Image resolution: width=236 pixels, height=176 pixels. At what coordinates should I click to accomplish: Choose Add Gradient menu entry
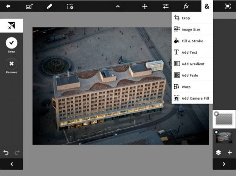[x=192, y=64]
